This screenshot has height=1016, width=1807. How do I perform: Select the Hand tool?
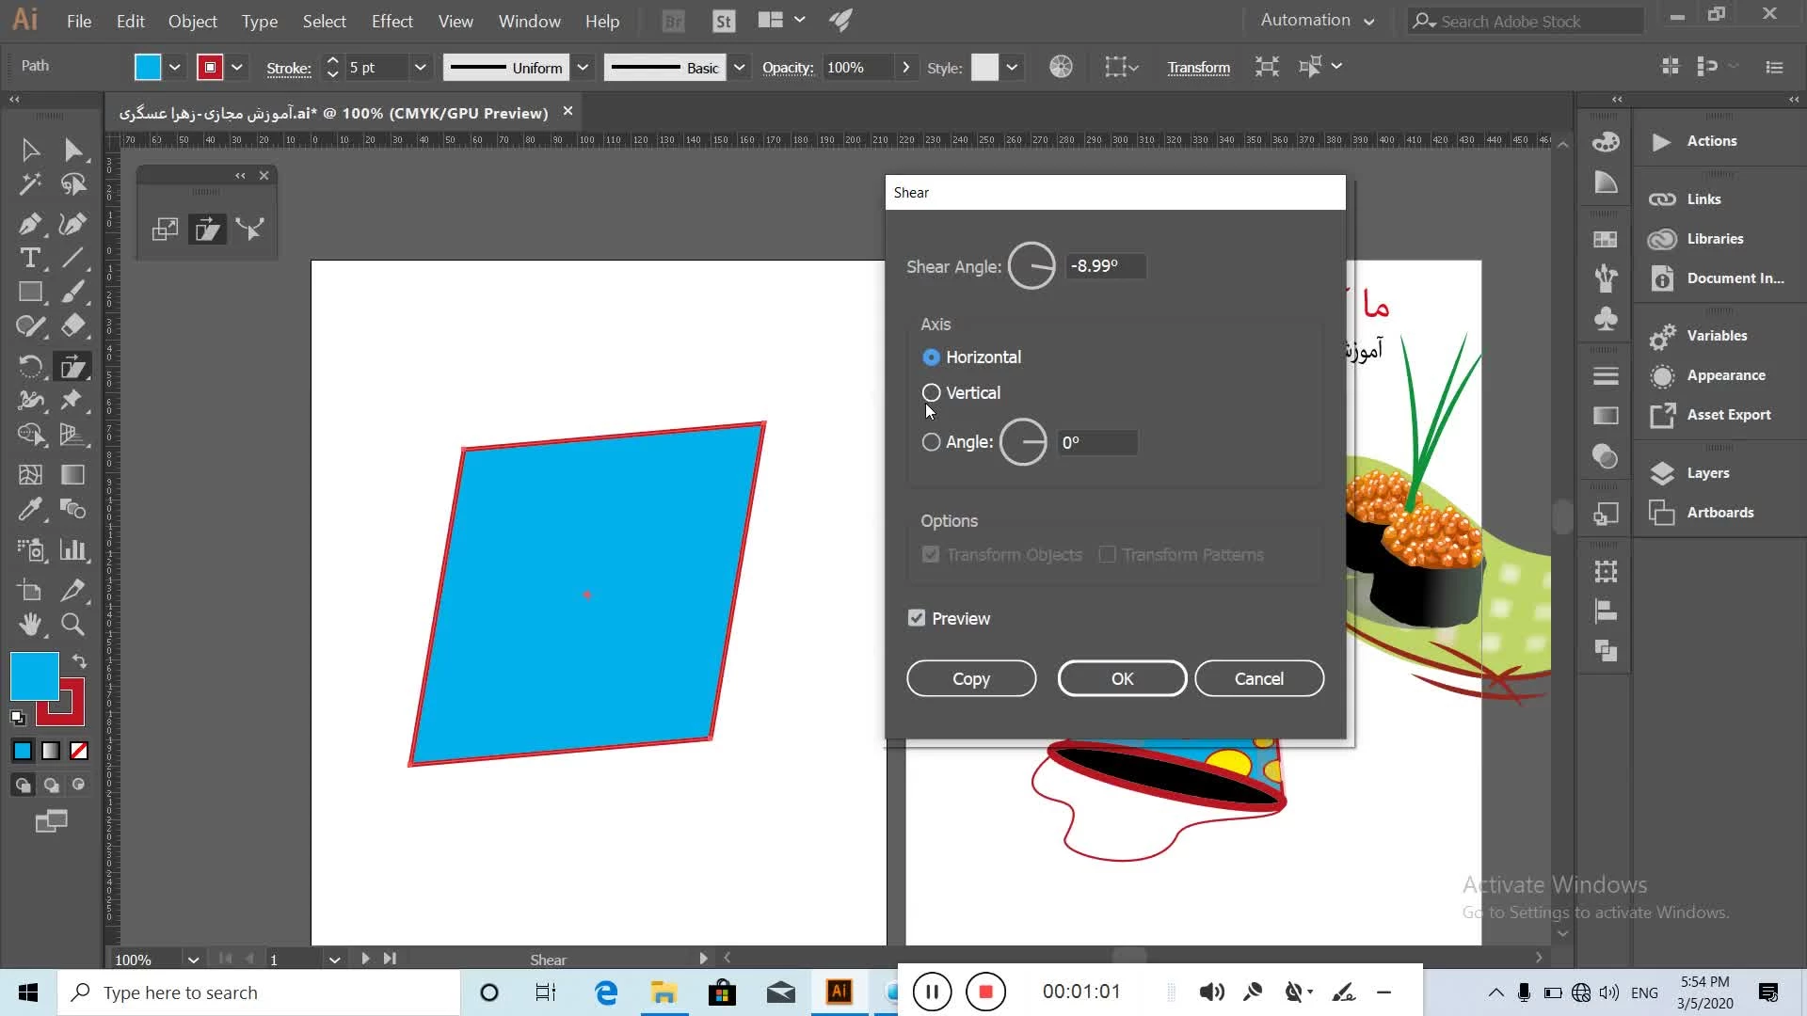30,624
